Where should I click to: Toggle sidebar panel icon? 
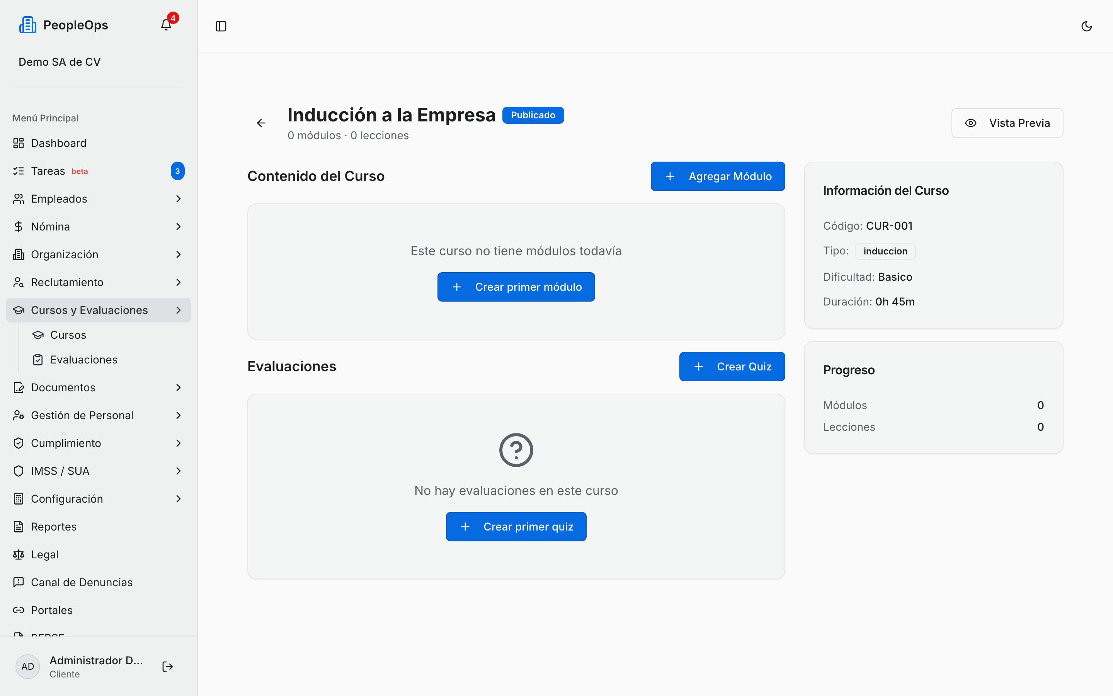point(221,26)
